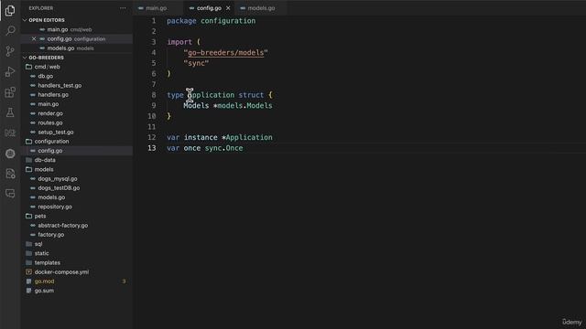Open the Explorer view icon

pos(10,10)
